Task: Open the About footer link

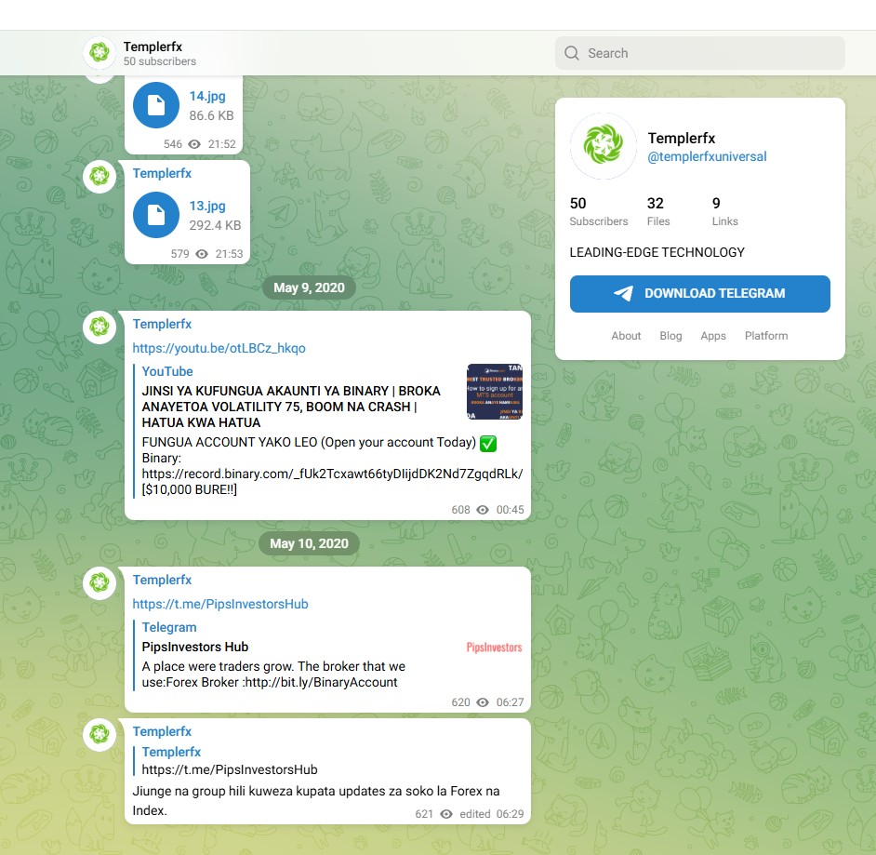Action: click(x=626, y=336)
